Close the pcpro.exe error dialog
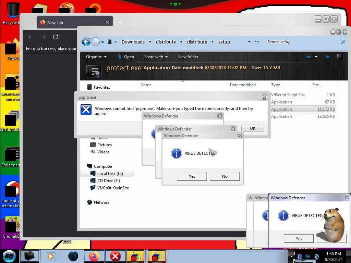 pos(264,97)
